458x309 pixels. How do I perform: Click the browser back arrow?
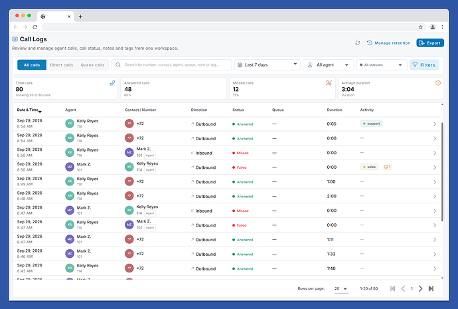tap(16, 27)
